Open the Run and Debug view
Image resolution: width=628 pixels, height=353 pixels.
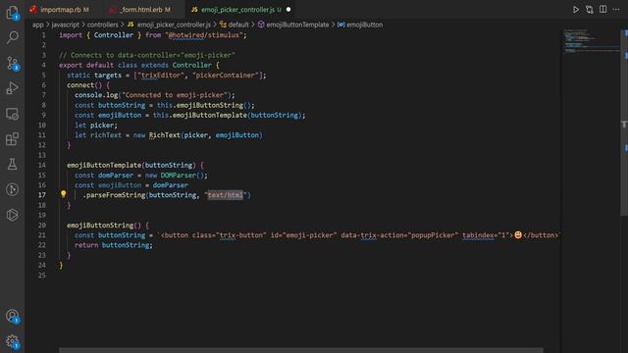tap(13, 88)
